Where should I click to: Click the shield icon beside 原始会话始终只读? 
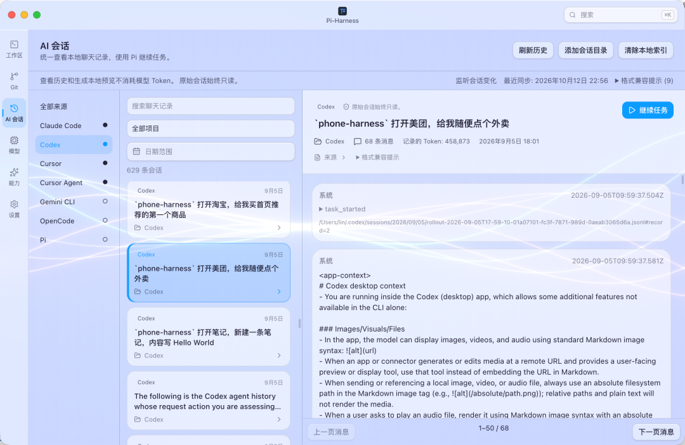tap(346, 107)
